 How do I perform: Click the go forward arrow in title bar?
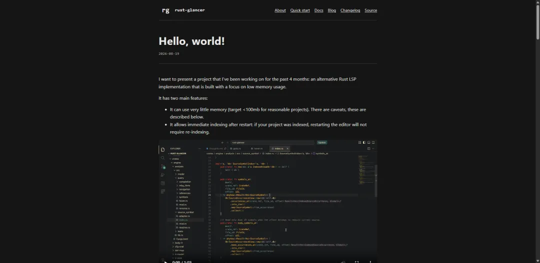click(227, 143)
